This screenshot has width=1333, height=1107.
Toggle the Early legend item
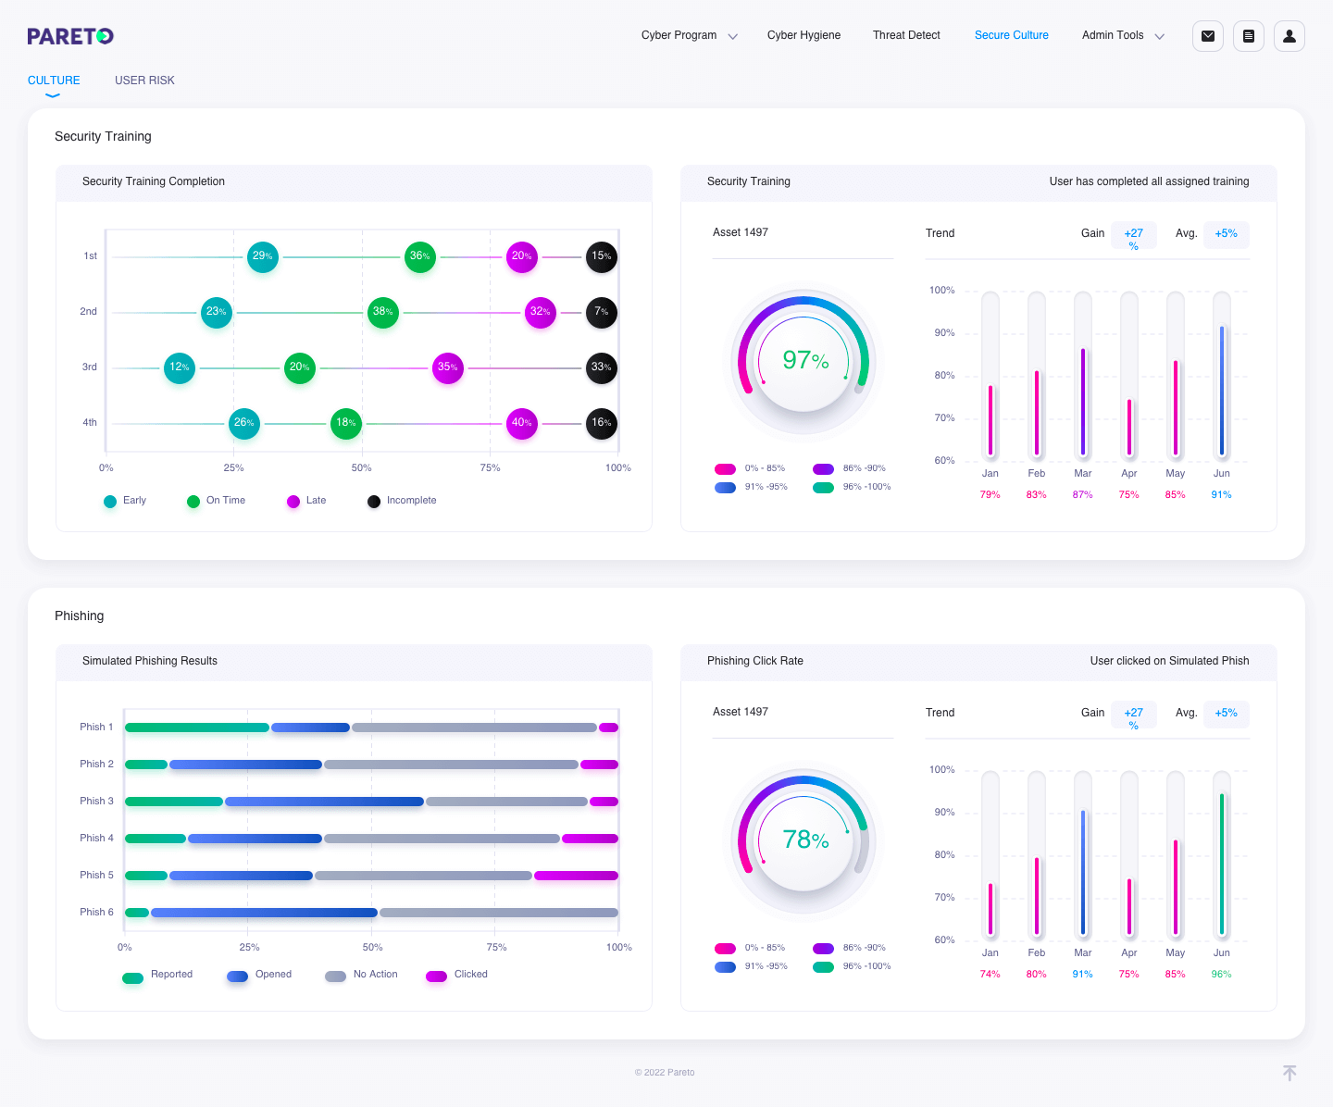coord(125,501)
